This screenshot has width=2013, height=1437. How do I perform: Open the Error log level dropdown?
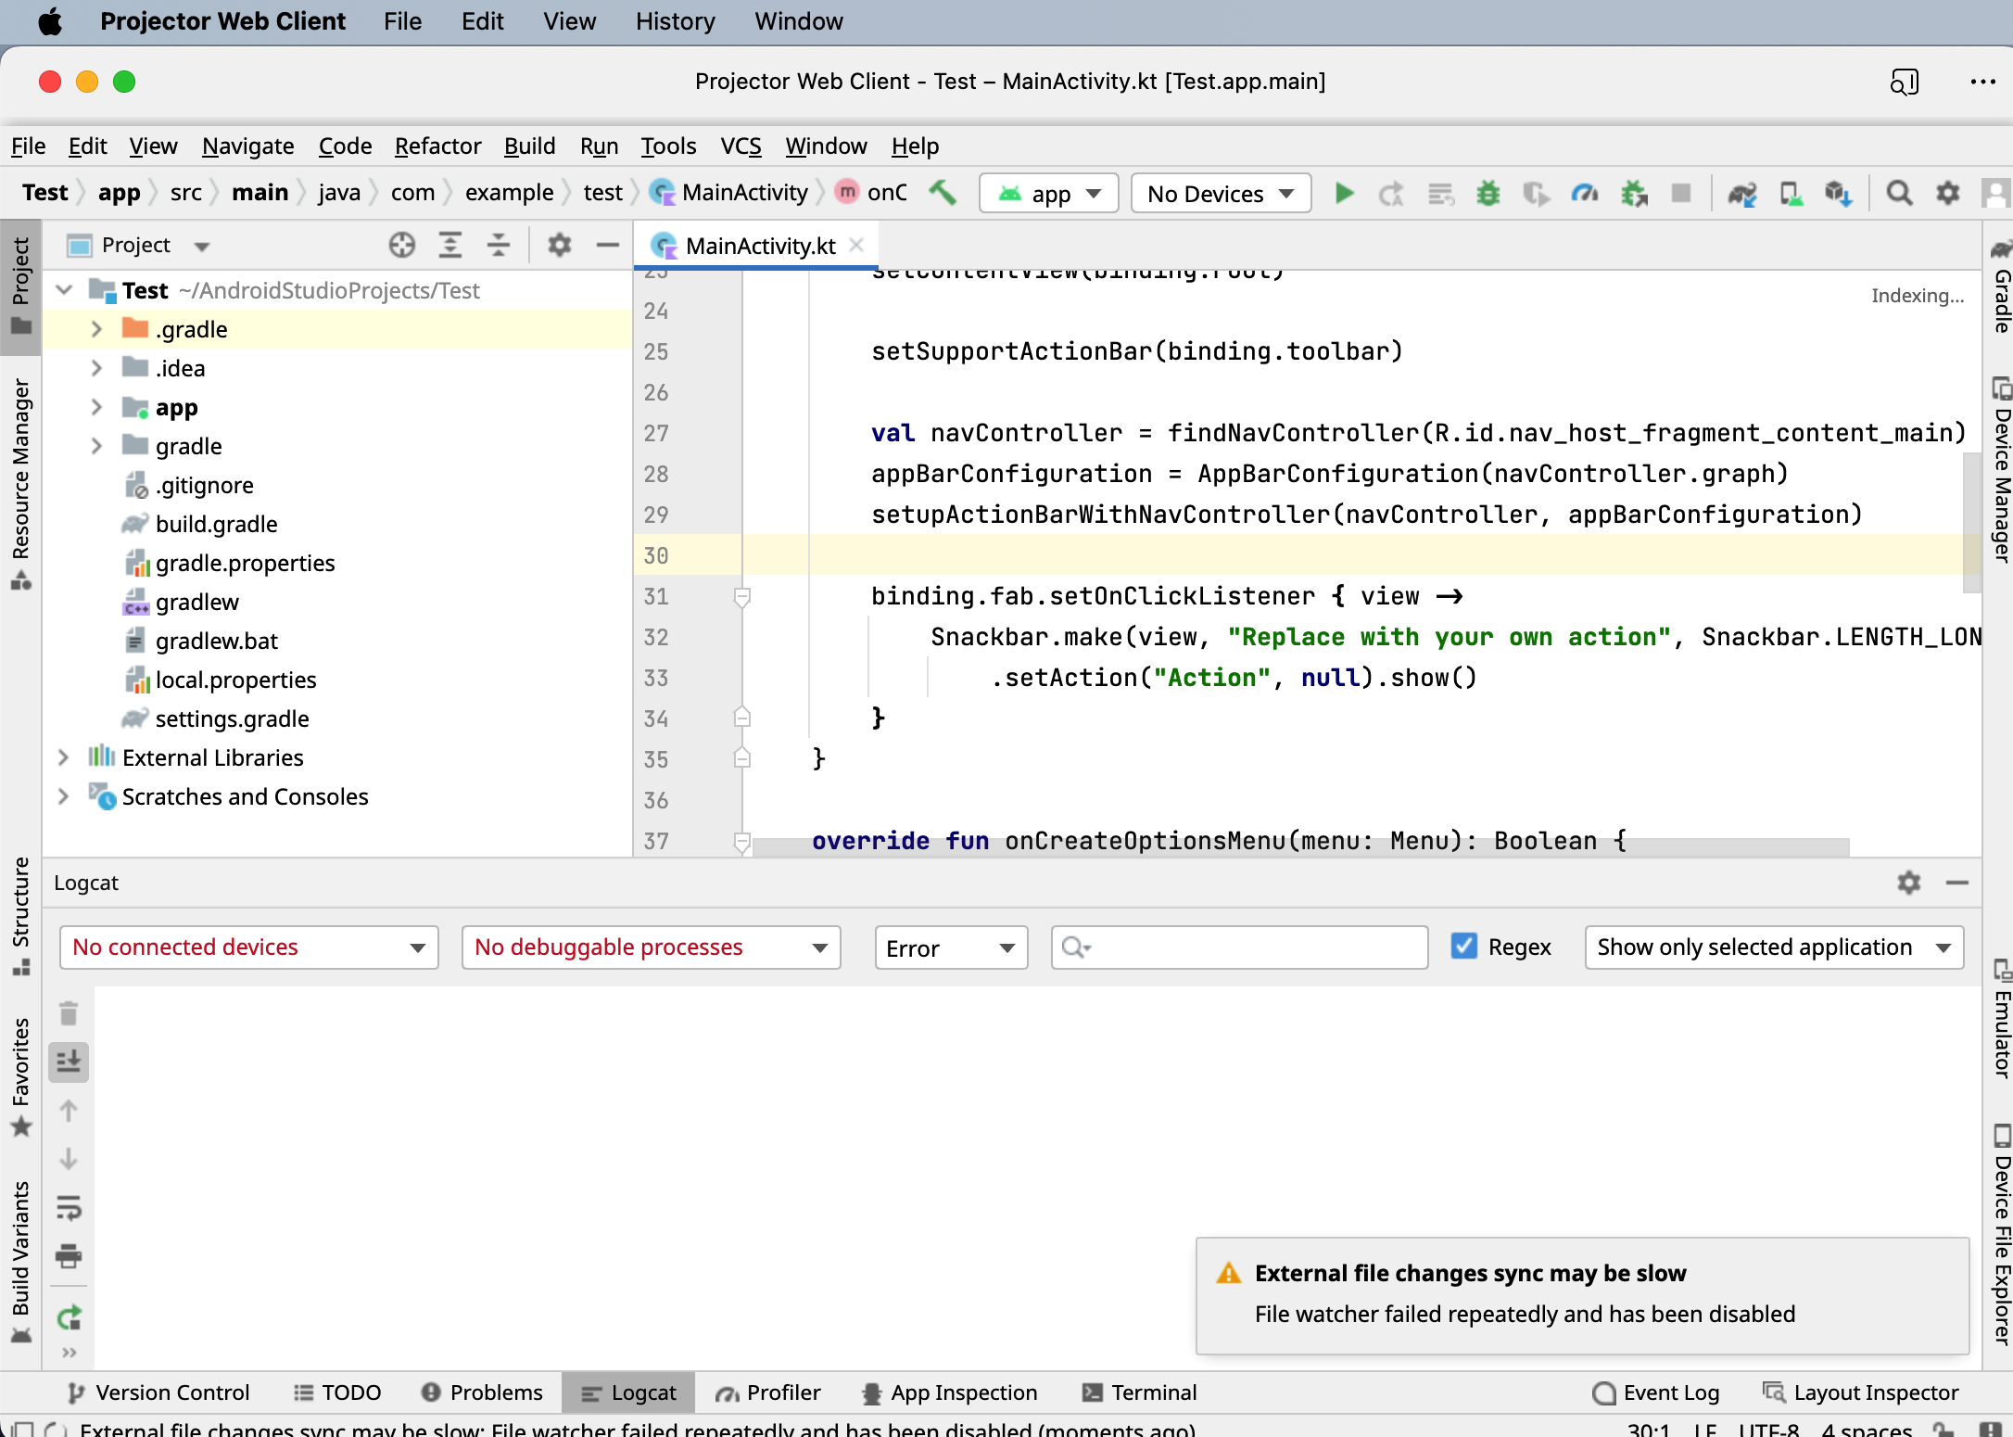tap(950, 947)
